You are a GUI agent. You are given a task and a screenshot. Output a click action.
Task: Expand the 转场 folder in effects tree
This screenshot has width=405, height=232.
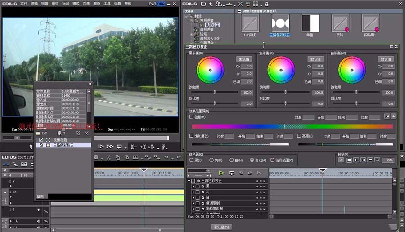pos(191,34)
